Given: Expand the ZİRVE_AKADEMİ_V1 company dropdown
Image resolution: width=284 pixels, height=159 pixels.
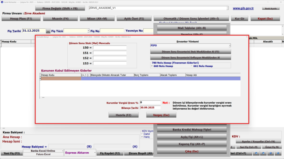Looking at the screenshot, I should point(227,8).
